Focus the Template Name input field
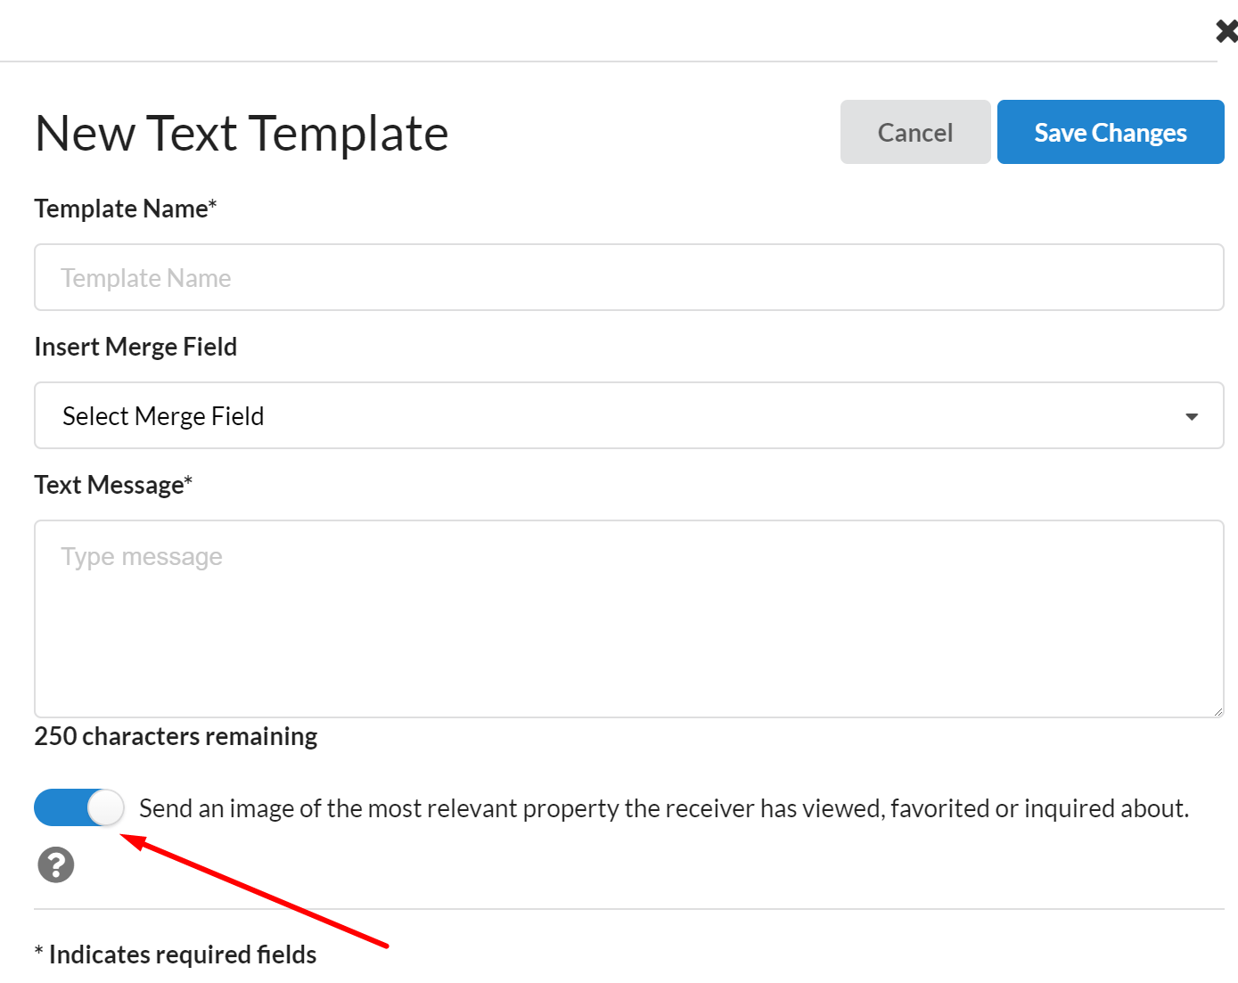Image resolution: width=1238 pixels, height=983 pixels. pyautogui.click(x=627, y=278)
